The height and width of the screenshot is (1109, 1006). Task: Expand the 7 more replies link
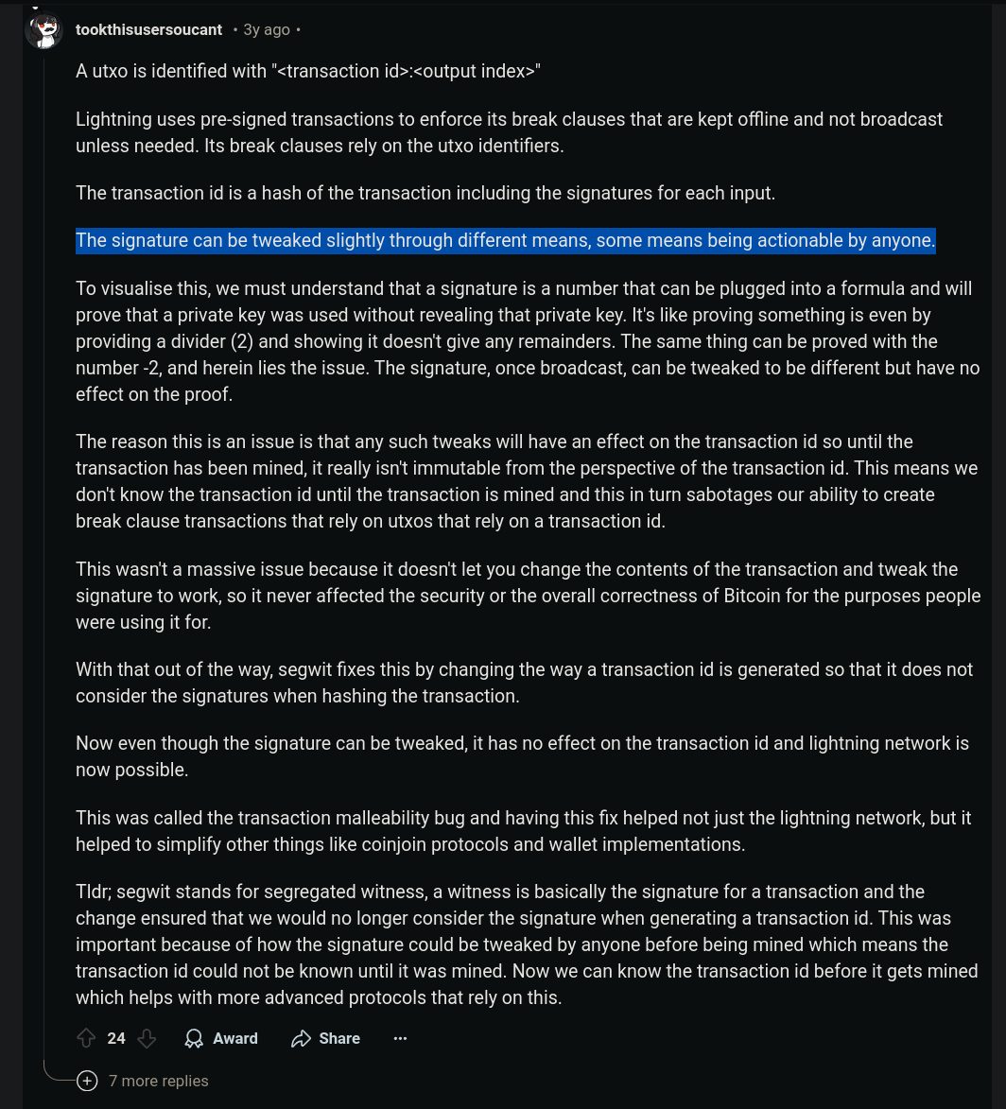tap(159, 1081)
